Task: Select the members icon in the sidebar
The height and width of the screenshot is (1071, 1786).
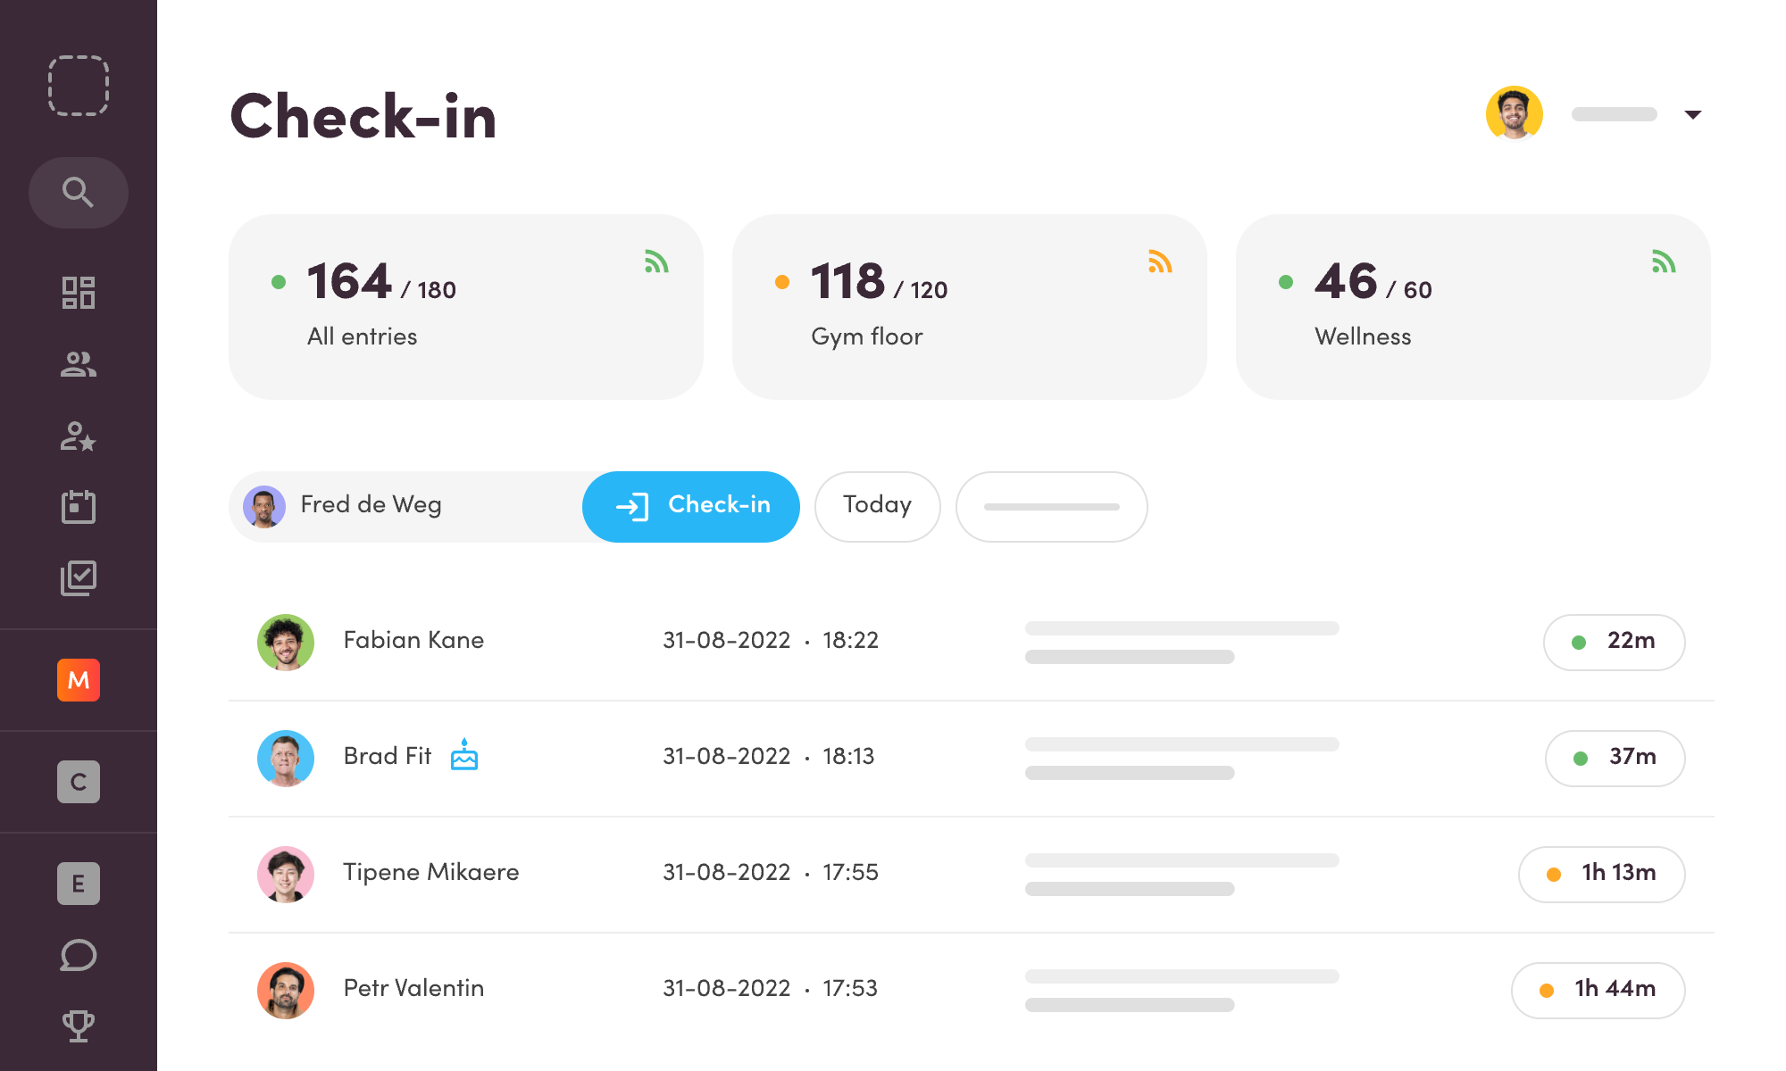Action: [79, 364]
